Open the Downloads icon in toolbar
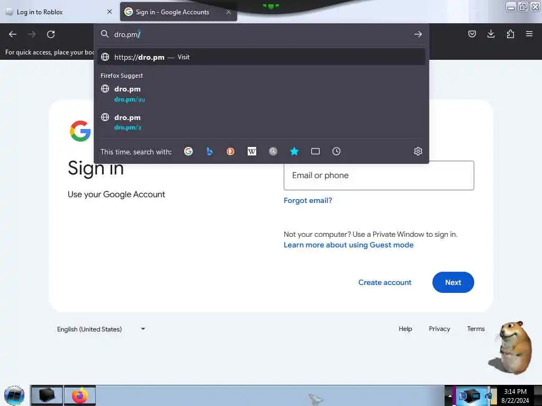This screenshot has height=406, width=542. point(491,34)
